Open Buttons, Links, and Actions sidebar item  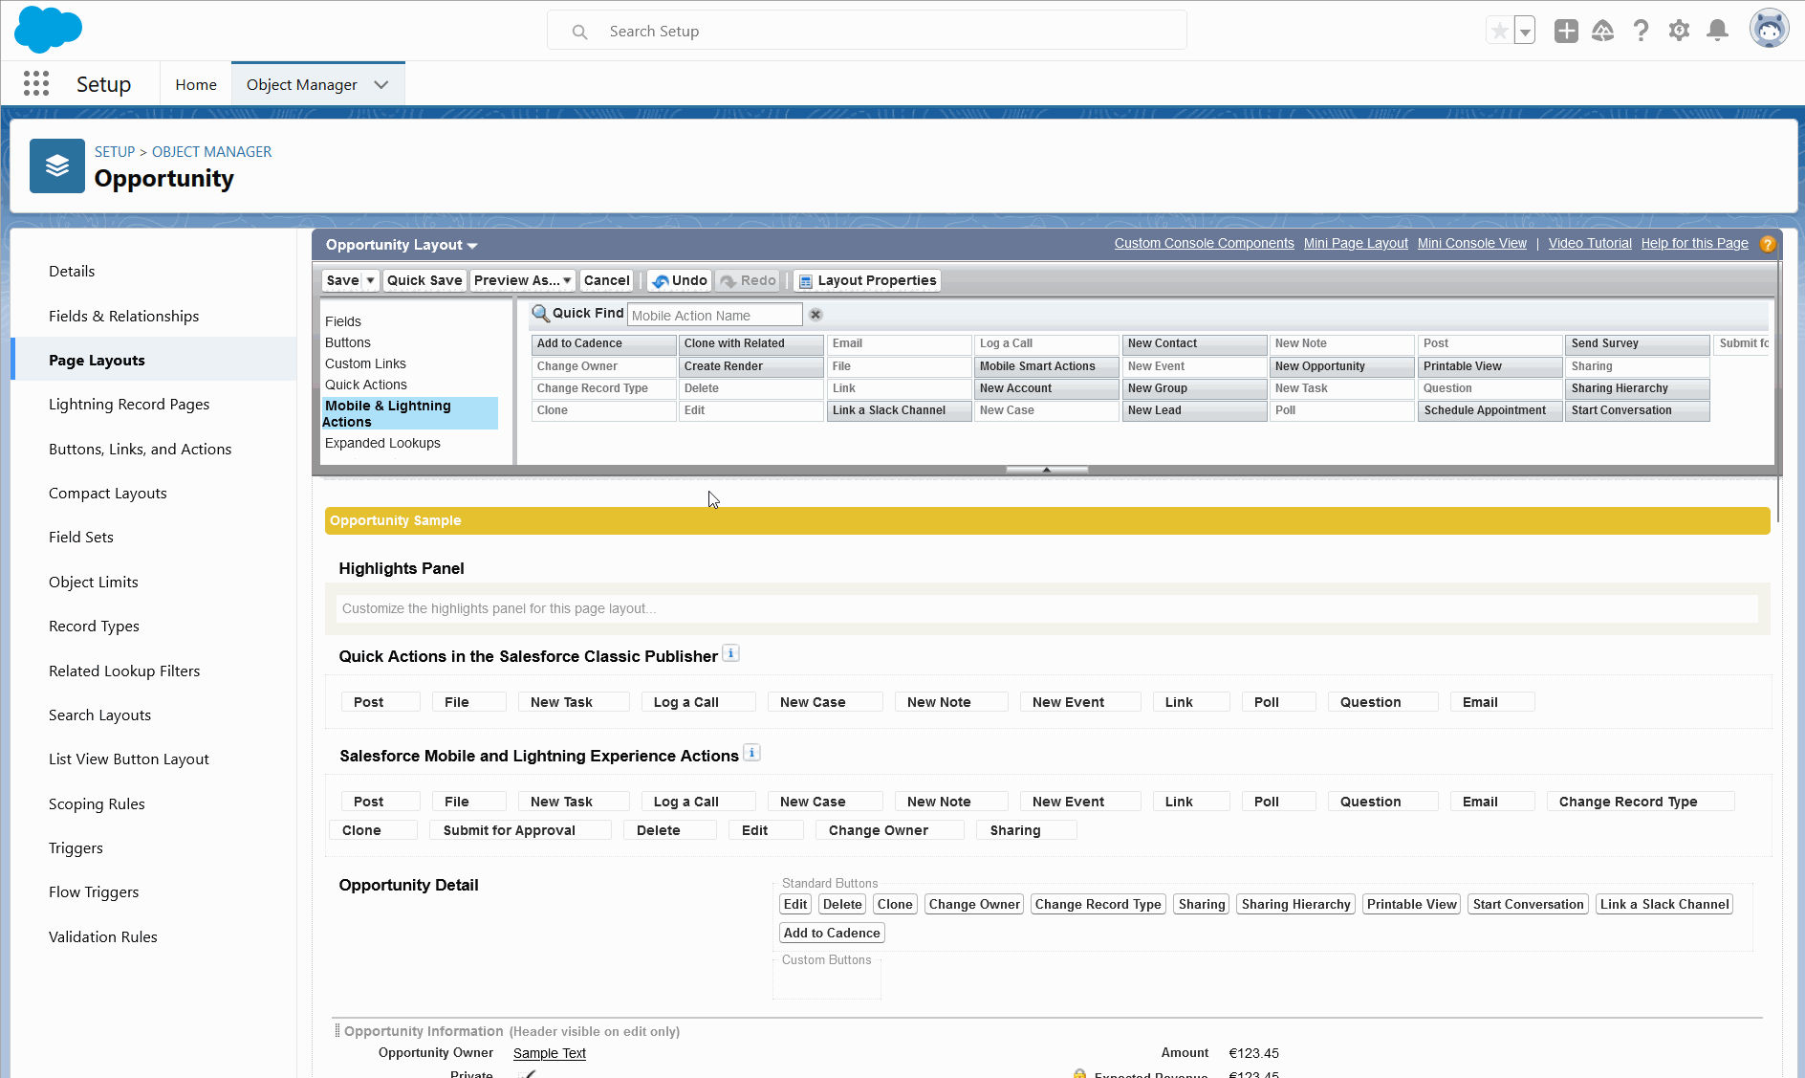140,449
